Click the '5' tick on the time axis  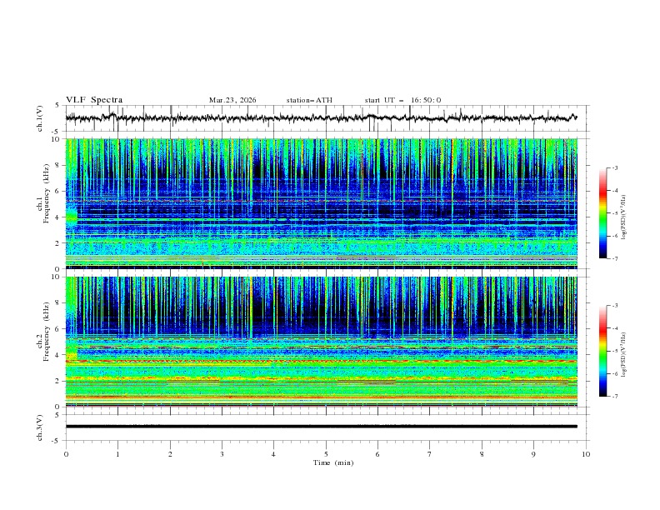click(x=326, y=454)
